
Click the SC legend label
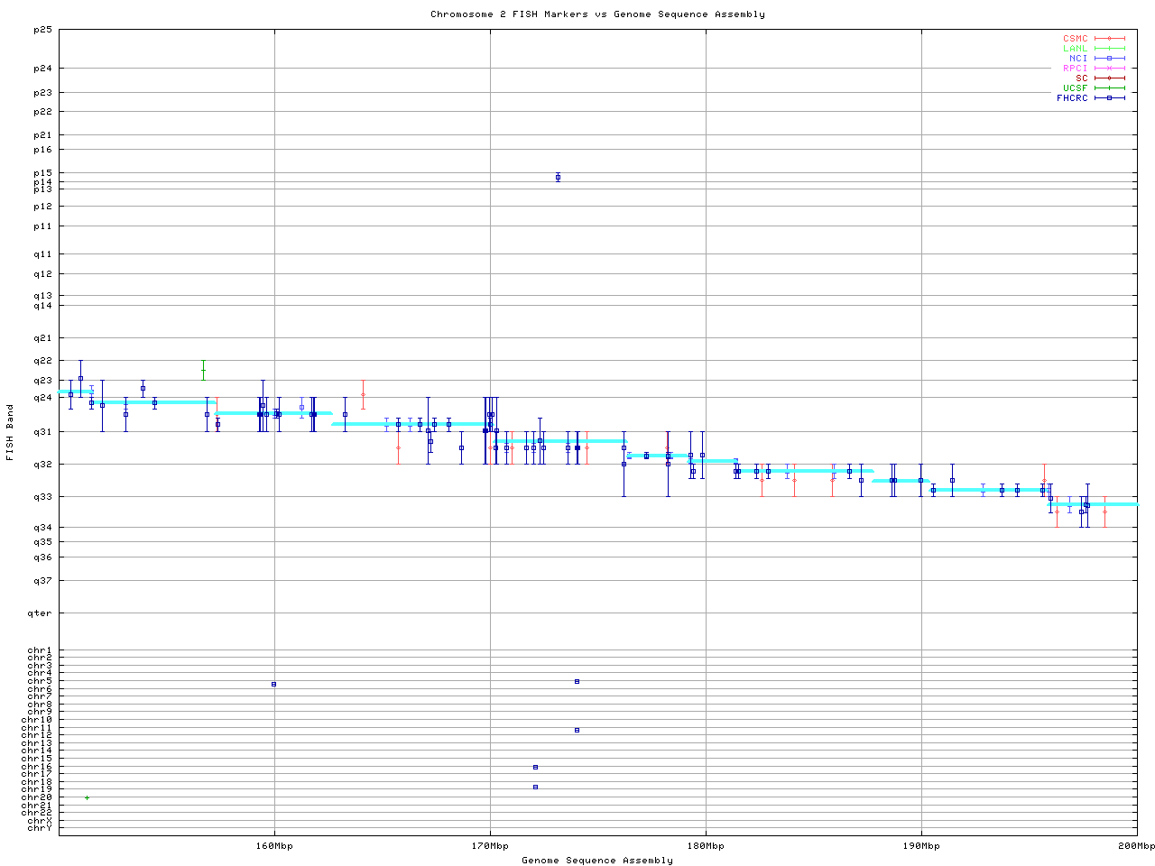(x=1081, y=78)
